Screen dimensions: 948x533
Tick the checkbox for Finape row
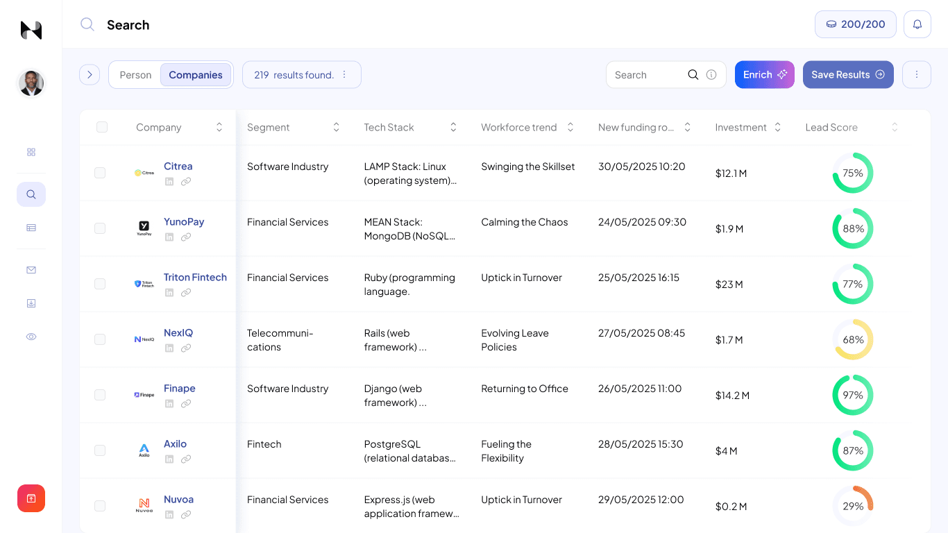pyautogui.click(x=100, y=395)
